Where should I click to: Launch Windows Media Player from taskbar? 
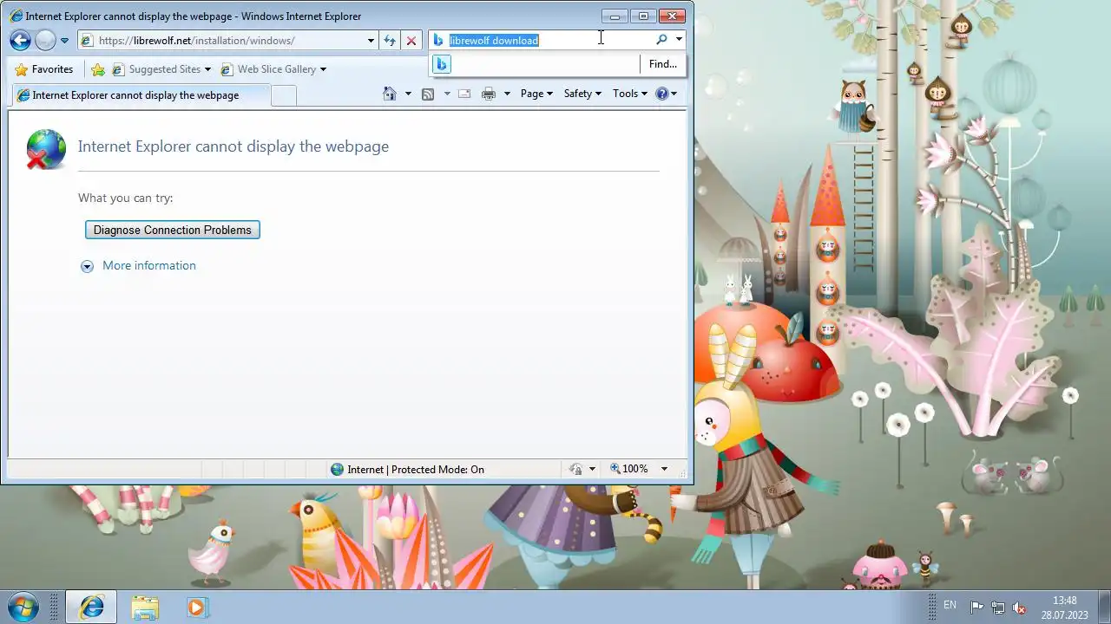[197, 607]
